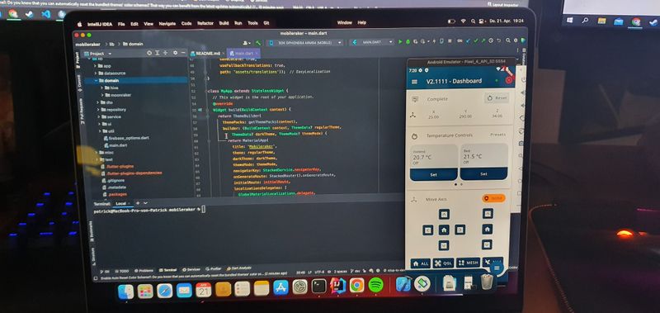Open Spotlight search in macOS menu bar
Viewport: 660px width, 313px height.
(474, 21)
